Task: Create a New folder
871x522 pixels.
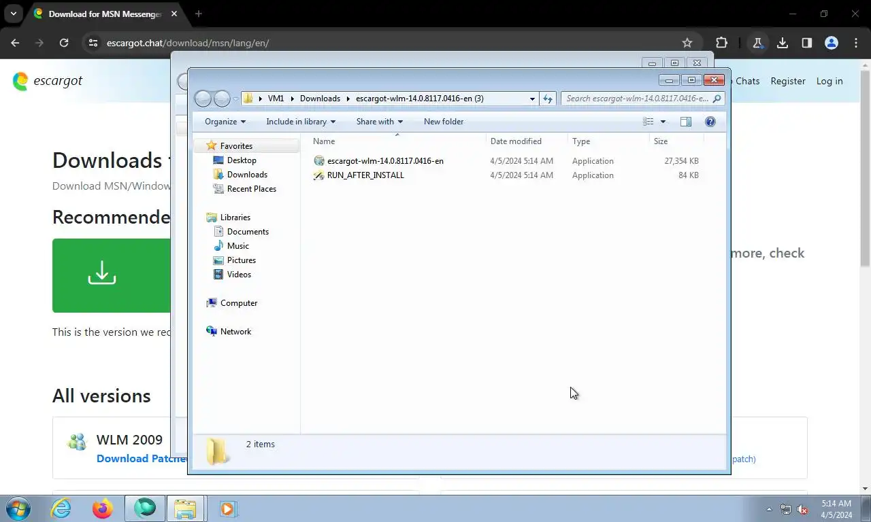Action: (444, 122)
